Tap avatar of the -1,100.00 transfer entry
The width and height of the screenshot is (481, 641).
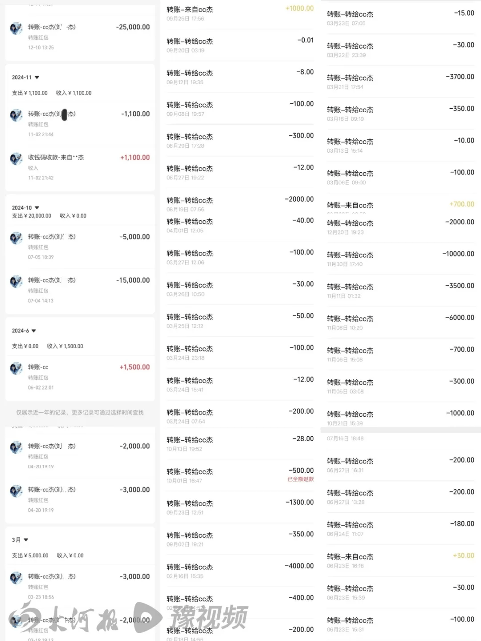[x=16, y=116]
